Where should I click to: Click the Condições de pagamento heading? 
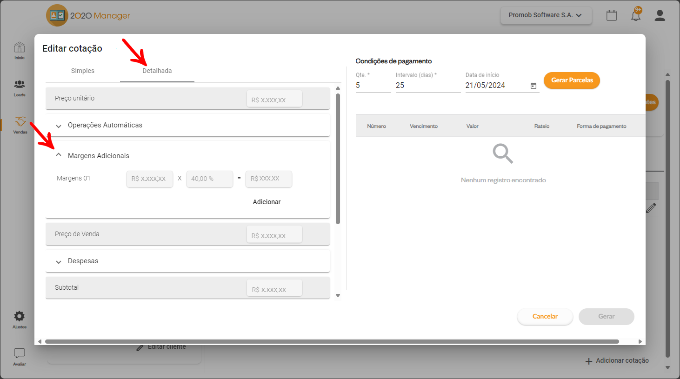pos(393,61)
